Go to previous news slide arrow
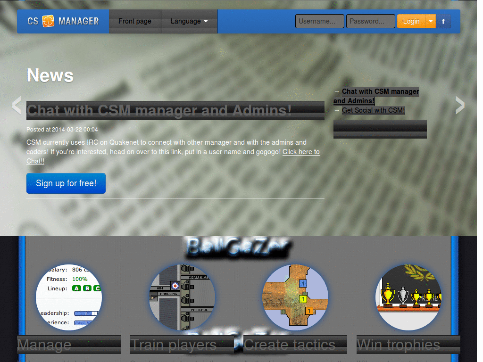Image resolution: width=483 pixels, height=362 pixels. [17, 105]
